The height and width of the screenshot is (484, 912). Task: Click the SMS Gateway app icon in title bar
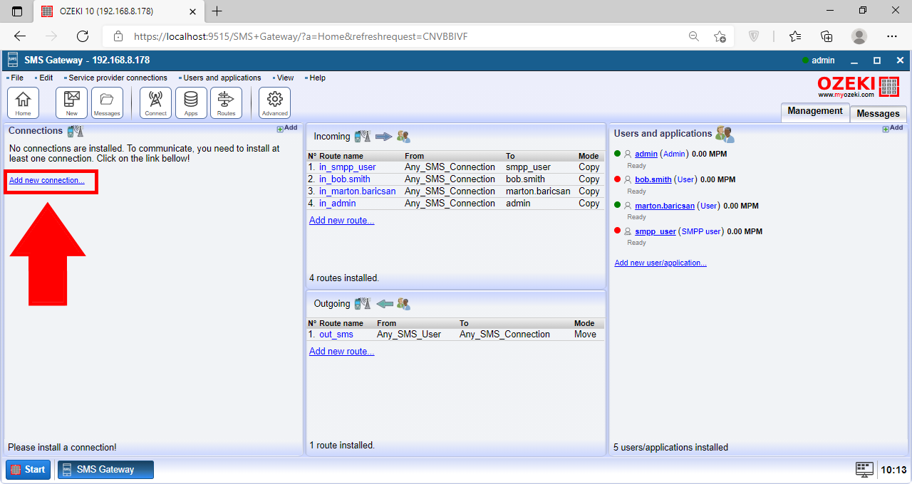[13, 60]
